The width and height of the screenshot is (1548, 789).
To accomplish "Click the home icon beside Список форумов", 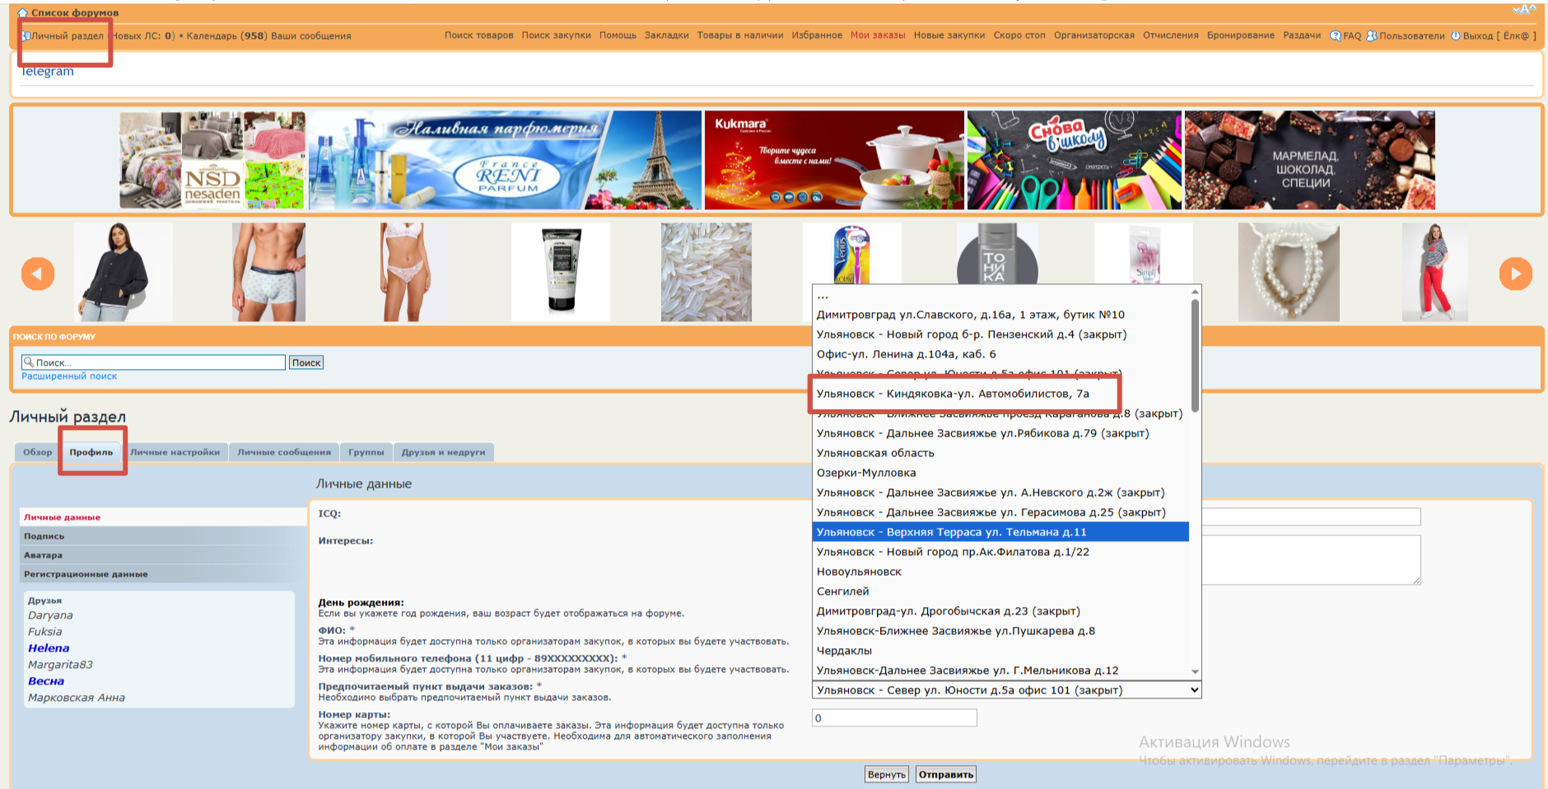I will (22, 12).
